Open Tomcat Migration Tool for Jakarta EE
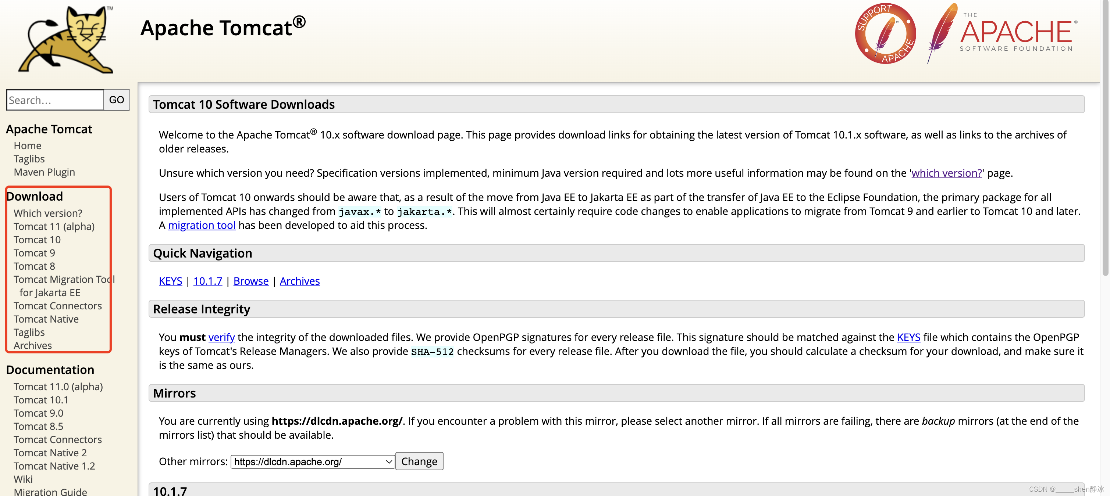1110x496 pixels. tap(64, 286)
